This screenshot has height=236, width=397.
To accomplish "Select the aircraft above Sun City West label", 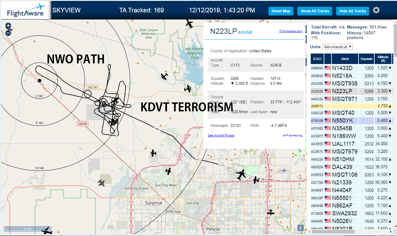I will tap(168, 171).
